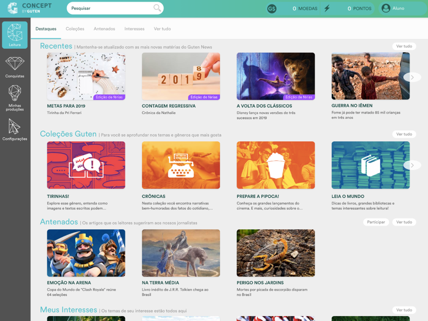Viewport: 428px width, 321px height.
Task: Click Ver tudo button for Recentes
Action: pyautogui.click(x=404, y=46)
